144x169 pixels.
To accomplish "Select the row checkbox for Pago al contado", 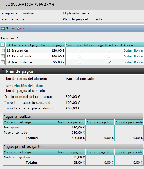I will pyautogui.click(x=3, y=56).
